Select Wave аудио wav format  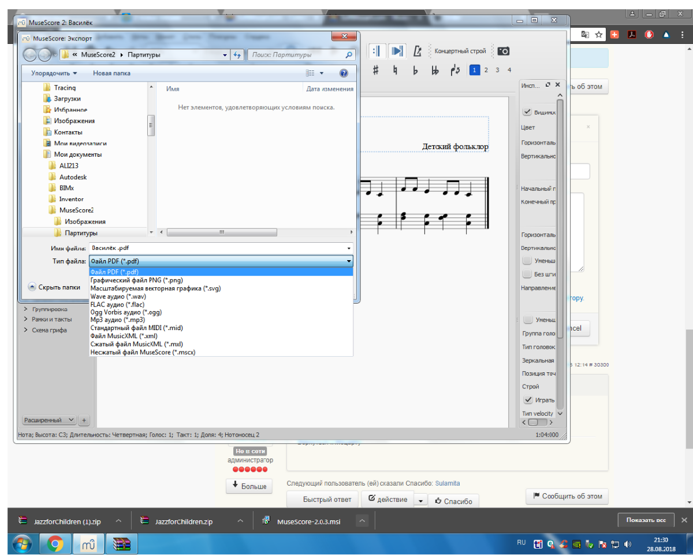coord(221,296)
